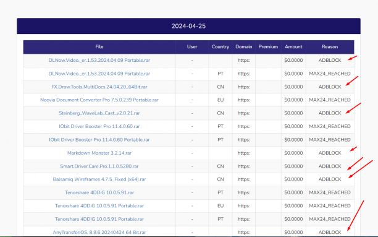Select ADBLOCK reason in Balsamiq Wireframes row
The width and height of the screenshot is (378, 237).
click(330, 179)
